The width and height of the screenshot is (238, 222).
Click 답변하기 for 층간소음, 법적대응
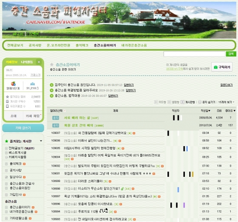(x=113, y=96)
